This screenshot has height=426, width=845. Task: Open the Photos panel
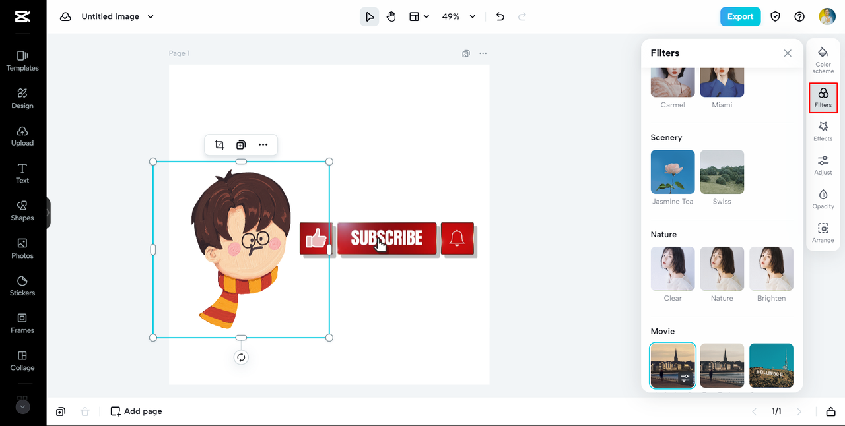22,249
